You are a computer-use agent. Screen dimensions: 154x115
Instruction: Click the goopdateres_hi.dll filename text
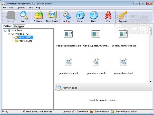[x=96, y=73]
